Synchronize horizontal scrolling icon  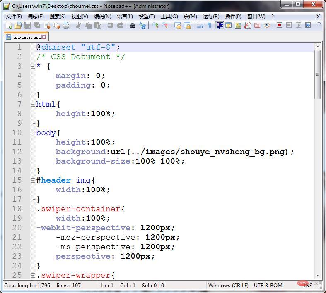[187, 25]
